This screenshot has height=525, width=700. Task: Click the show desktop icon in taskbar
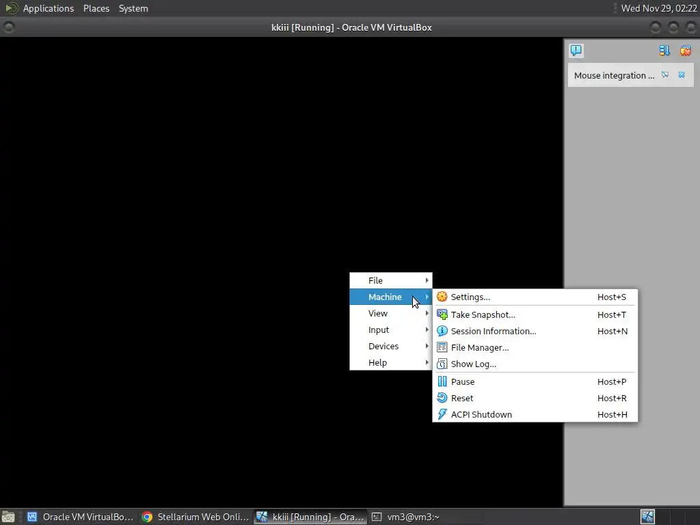point(8,517)
